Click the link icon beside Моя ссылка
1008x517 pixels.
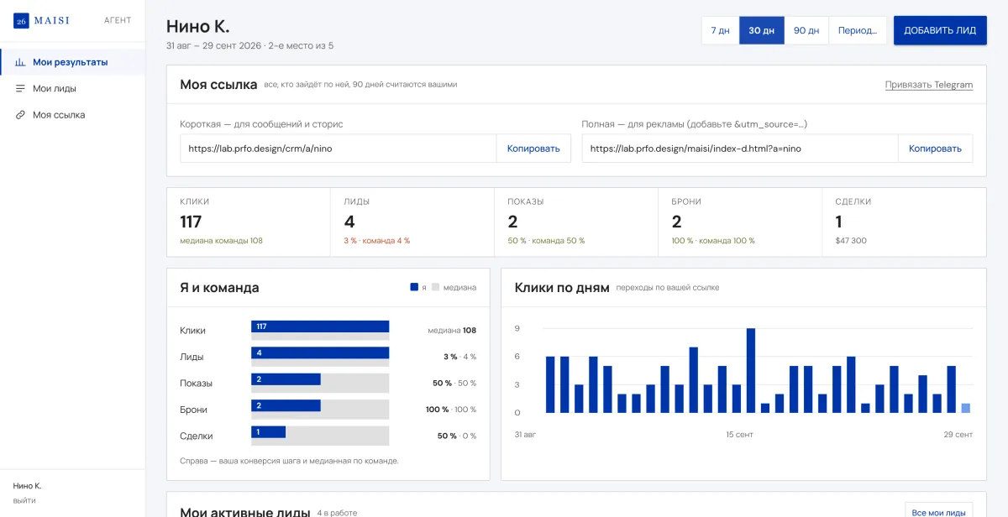(20, 115)
